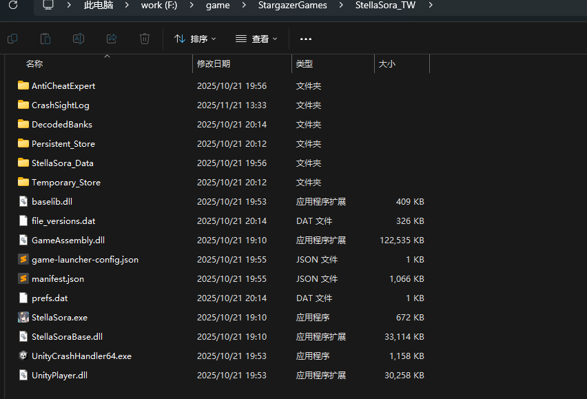The height and width of the screenshot is (399, 587).
Task: Select the CrashSightLog folder icon
Action: click(23, 105)
